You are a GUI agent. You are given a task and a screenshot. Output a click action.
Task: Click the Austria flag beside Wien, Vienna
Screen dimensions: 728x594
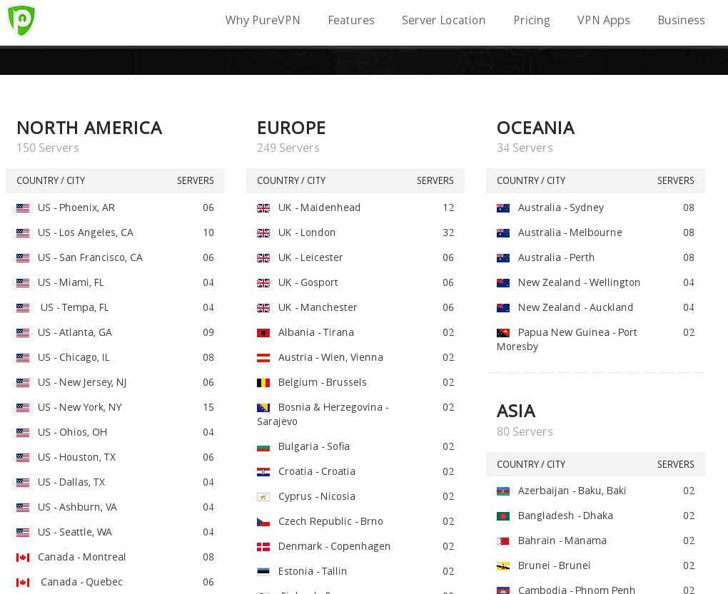click(263, 358)
